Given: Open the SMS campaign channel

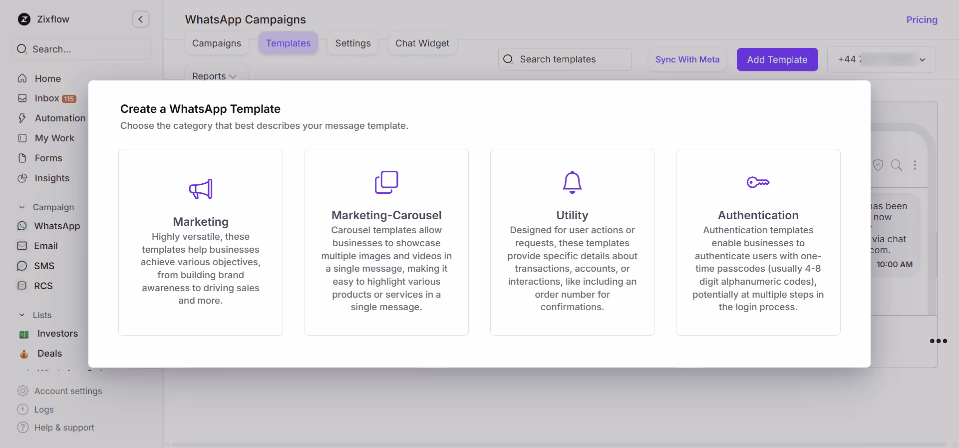Looking at the screenshot, I should coord(44,266).
